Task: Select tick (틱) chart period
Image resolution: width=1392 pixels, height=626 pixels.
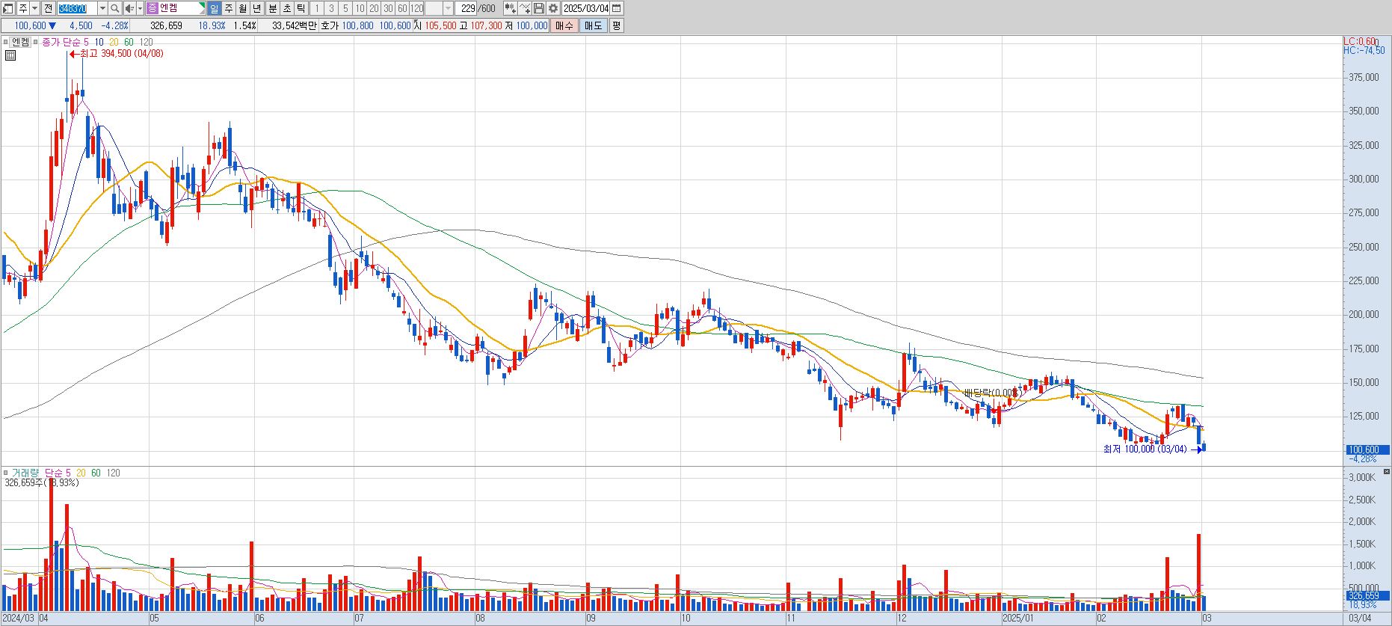Action: pos(301,8)
